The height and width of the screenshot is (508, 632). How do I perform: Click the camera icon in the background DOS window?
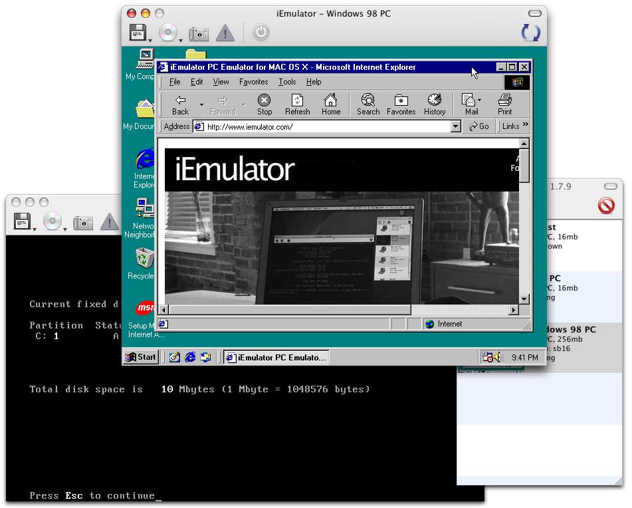[83, 223]
